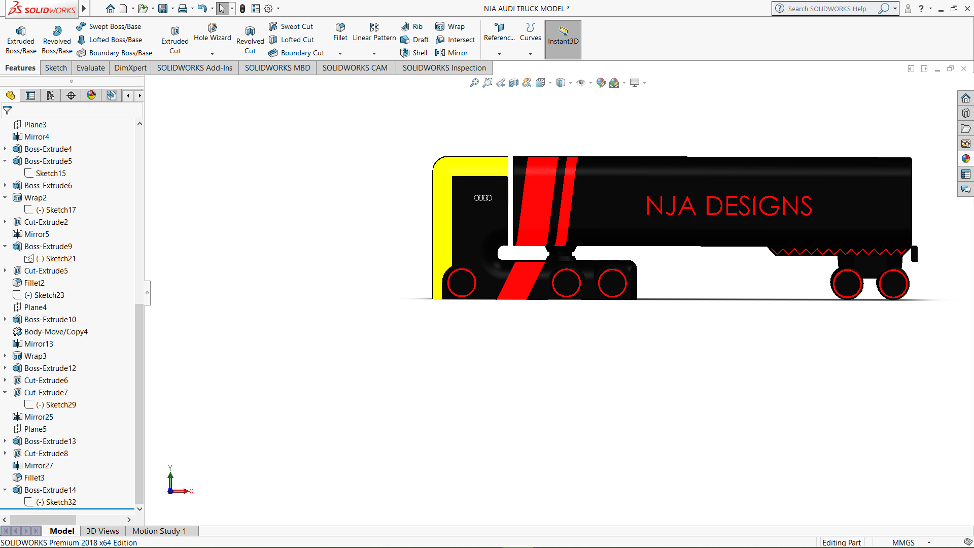This screenshot has height=548, width=974.
Task: Expand the Boss-Extrude13 tree node
Action: (5, 441)
